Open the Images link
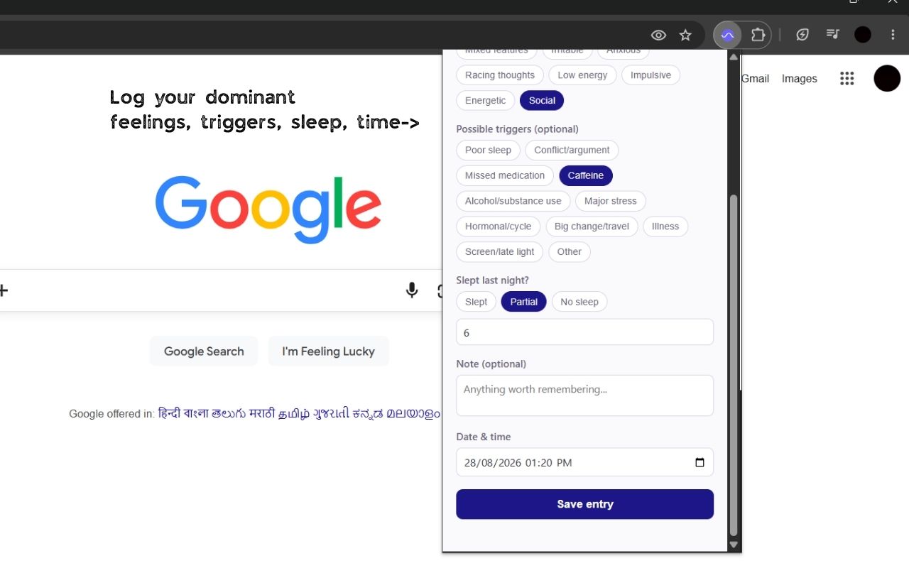 pyautogui.click(x=800, y=79)
